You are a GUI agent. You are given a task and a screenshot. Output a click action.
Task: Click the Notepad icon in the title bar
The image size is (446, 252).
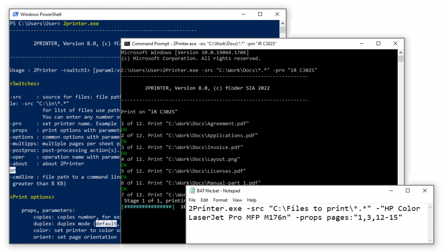click(192, 191)
